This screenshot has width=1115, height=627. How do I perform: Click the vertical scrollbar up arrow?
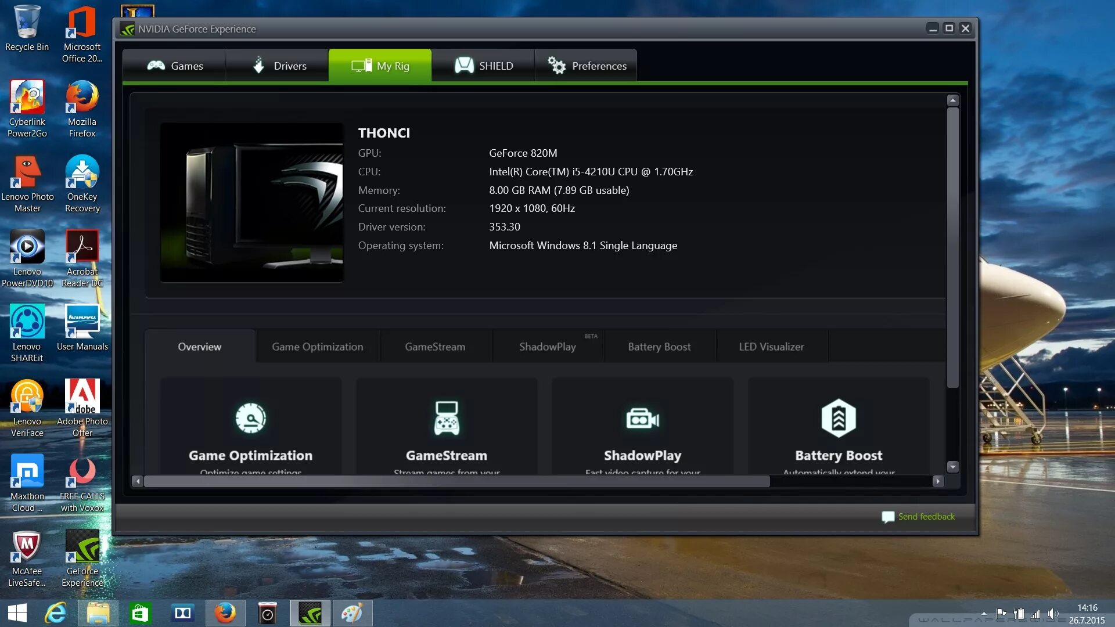click(952, 100)
